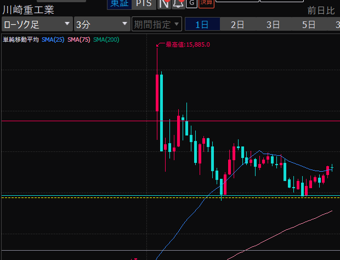340x260 pixels.
Task: Click the 川崎重工業 stock name
Action: coord(29,10)
